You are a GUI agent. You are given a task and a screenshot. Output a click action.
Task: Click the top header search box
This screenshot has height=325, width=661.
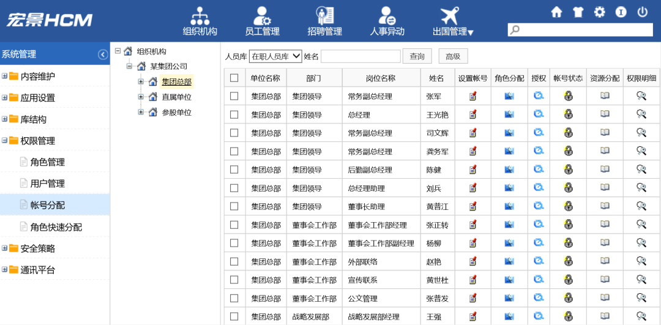(580, 29)
